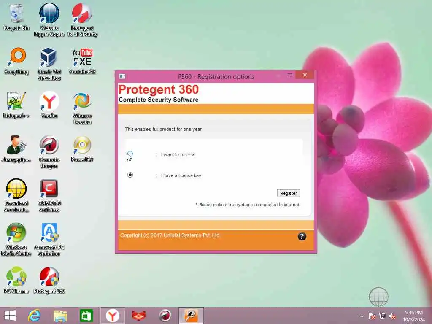Open the Everything search shortcut

pos(16,61)
